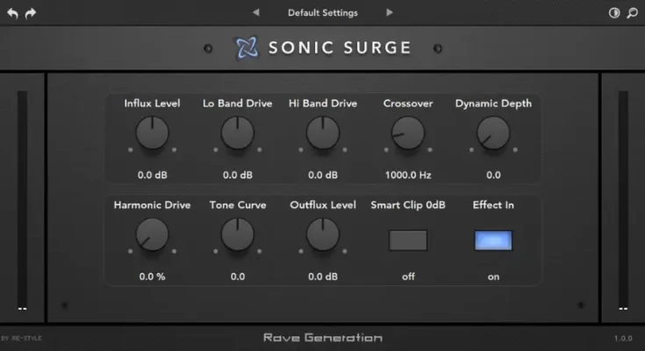
Task: Click the Influx Level knob
Action: tap(152, 133)
